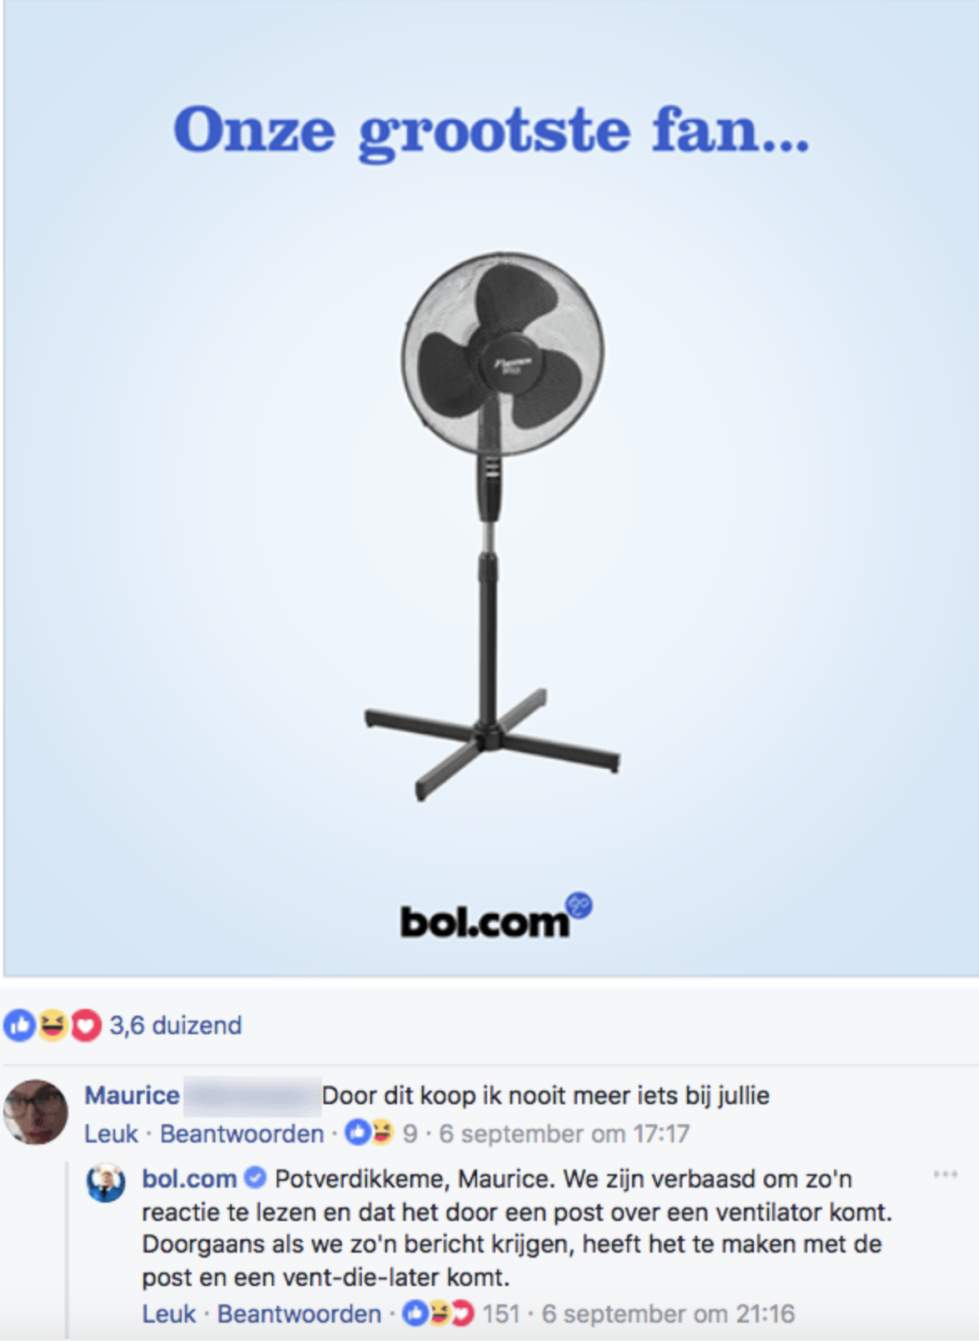The image size is (979, 1341).
Task: Open timestamp 6 september om 17:17
Action: point(565,1133)
